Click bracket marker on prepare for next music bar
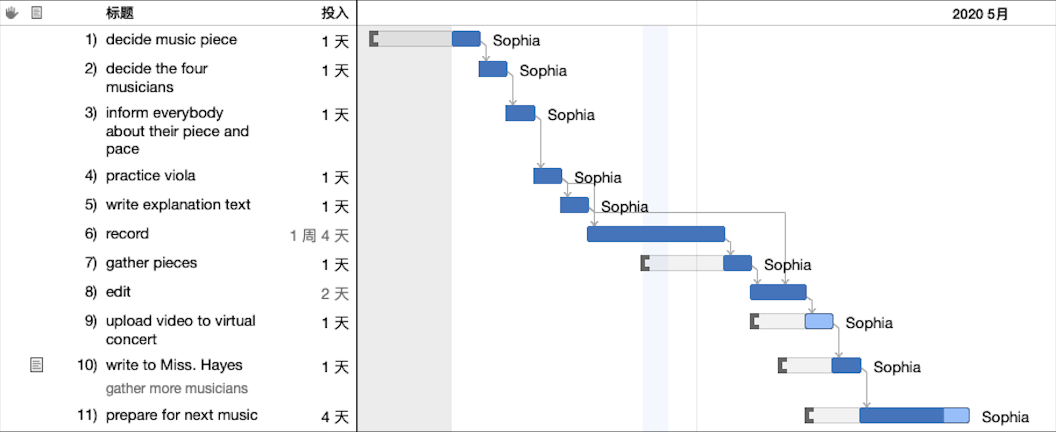Screen dimensions: 1056x432 [x=809, y=415]
